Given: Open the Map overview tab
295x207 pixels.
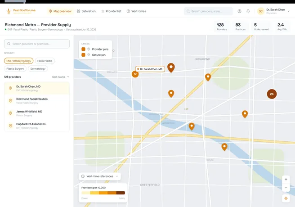Looking at the screenshot, I should click(x=60, y=11).
